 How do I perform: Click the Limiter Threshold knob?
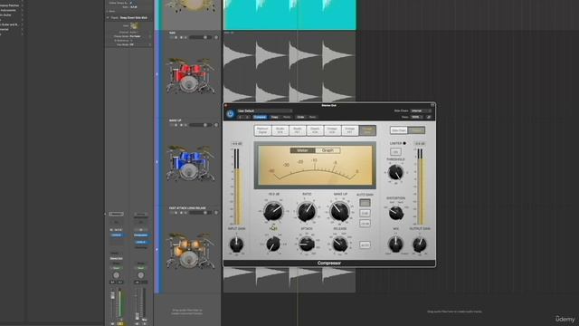click(395, 173)
